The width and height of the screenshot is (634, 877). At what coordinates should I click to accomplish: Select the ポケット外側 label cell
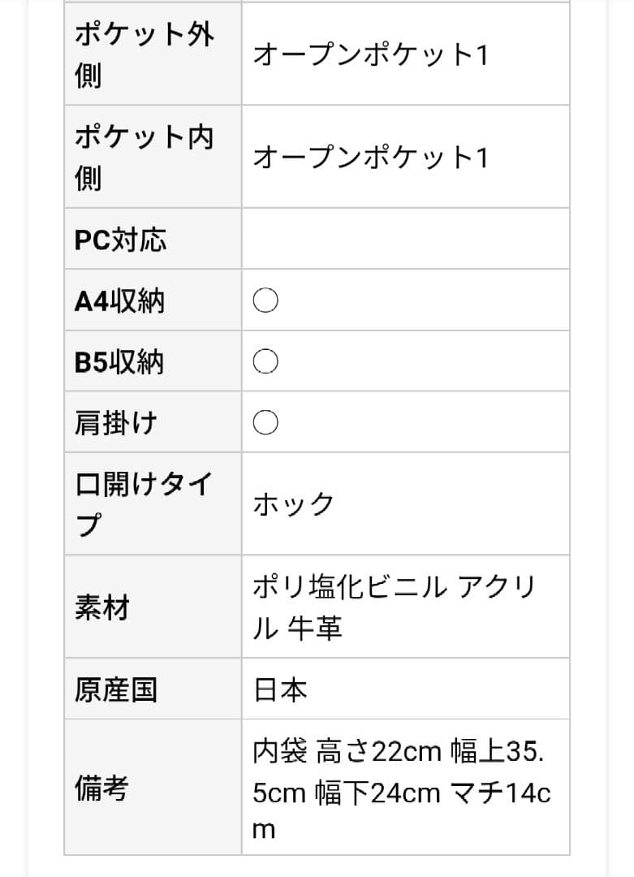(x=144, y=55)
